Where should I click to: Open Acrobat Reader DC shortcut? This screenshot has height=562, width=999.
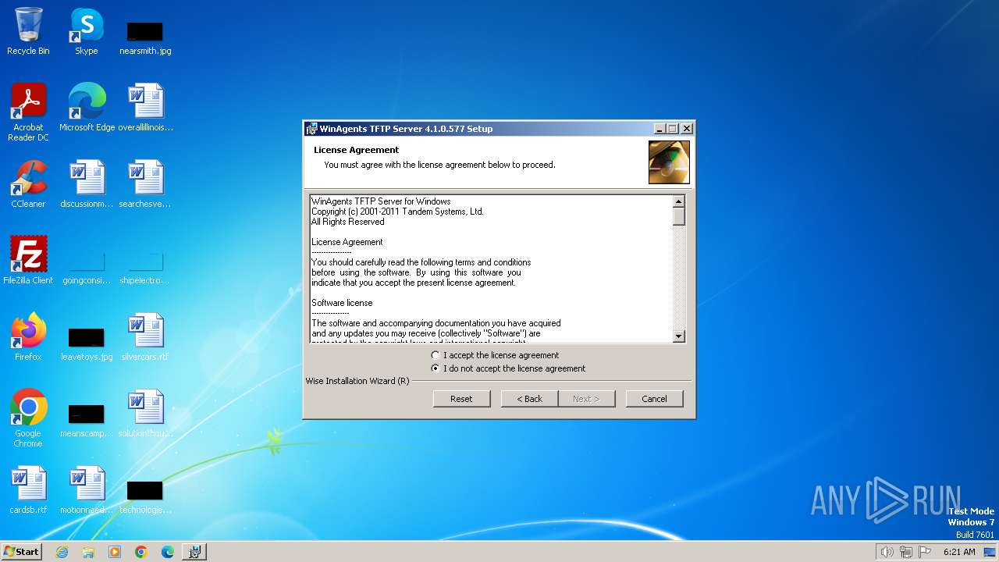coord(28,112)
